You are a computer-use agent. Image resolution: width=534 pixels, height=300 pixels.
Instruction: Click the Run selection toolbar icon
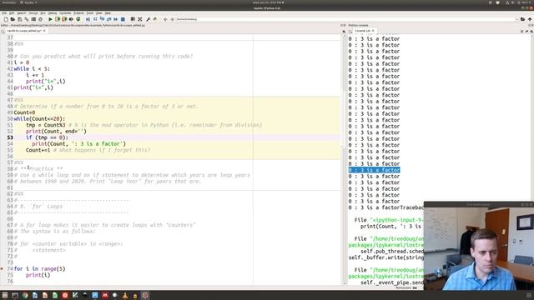[71, 19]
